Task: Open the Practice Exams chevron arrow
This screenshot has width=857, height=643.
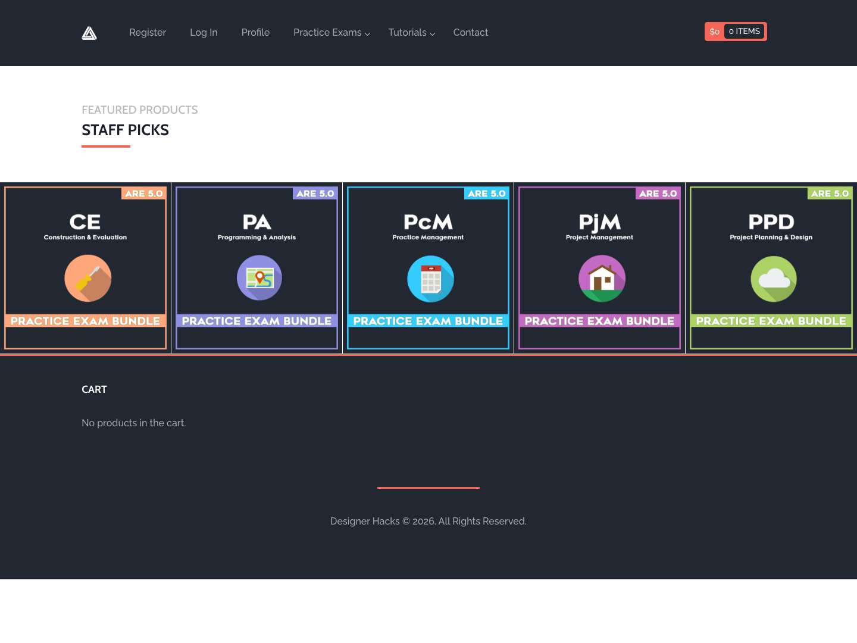Action: (367, 34)
